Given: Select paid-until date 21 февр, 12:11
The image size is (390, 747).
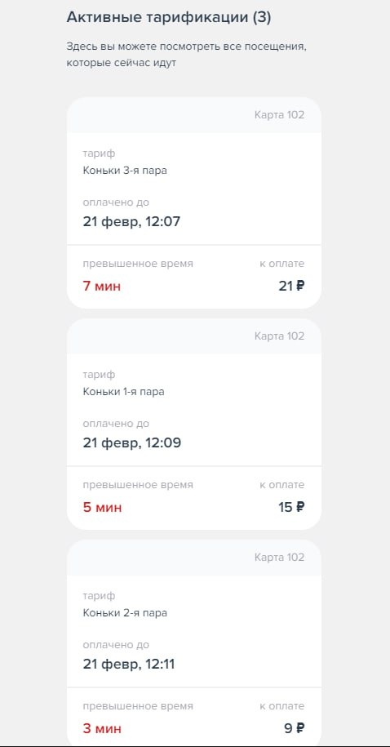Looking at the screenshot, I should point(129,664).
